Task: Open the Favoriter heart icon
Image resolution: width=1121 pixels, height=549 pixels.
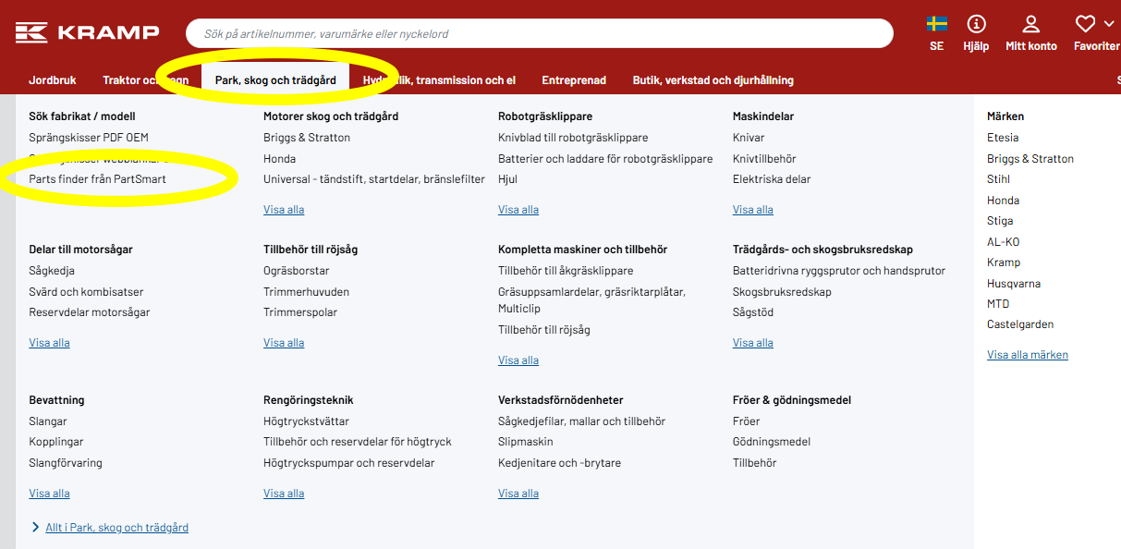Action: coord(1085,23)
